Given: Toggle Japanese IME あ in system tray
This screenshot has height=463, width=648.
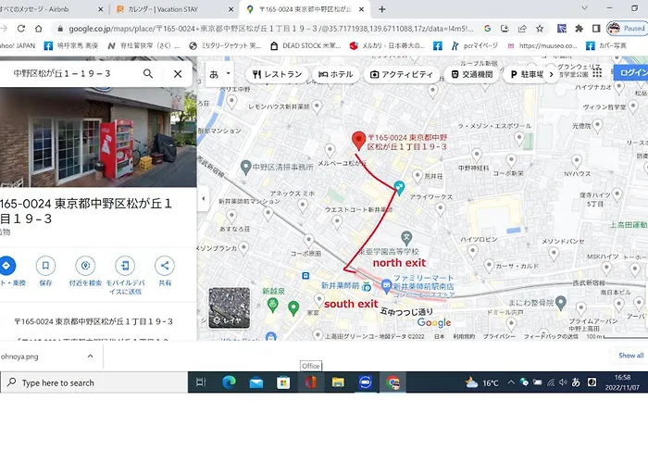Looking at the screenshot, I should pos(576,382).
